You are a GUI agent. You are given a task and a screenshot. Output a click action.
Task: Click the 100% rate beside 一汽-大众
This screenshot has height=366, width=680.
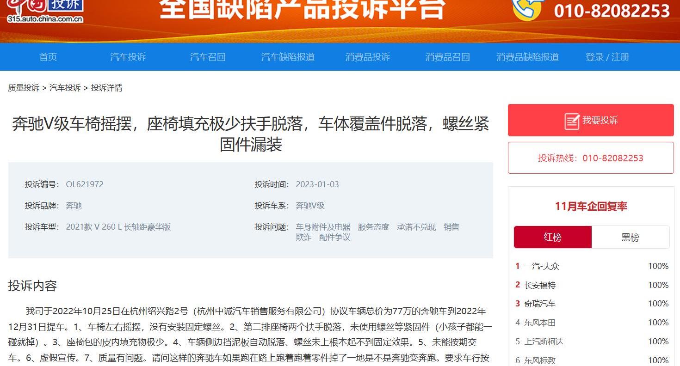click(658, 266)
